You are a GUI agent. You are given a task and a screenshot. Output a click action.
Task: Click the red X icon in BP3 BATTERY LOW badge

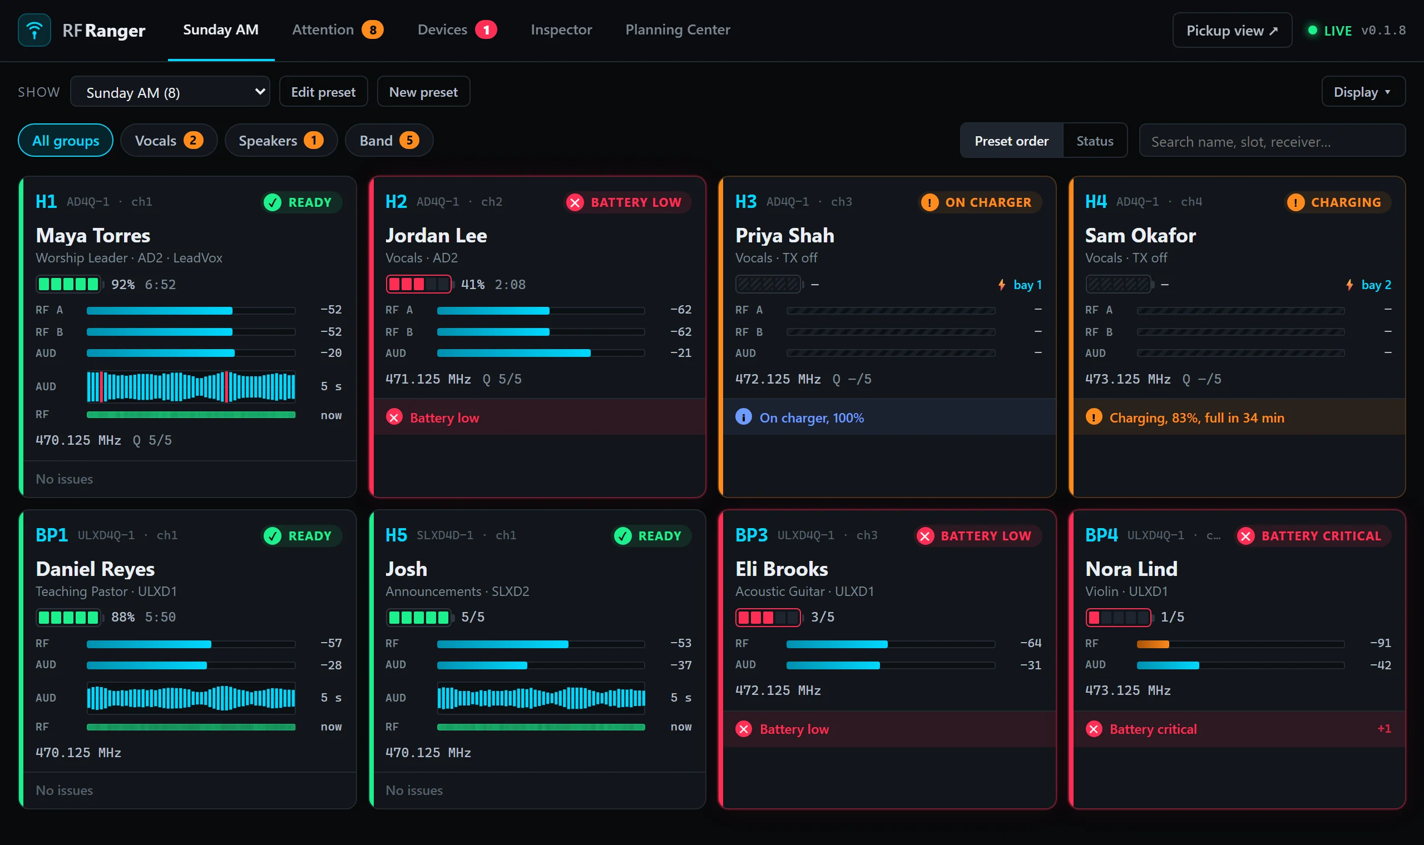tap(925, 536)
